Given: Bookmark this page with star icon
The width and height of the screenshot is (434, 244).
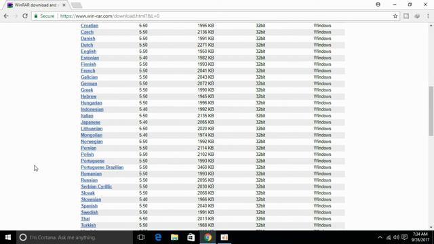Looking at the screenshot, I should [x=395, y=16].
